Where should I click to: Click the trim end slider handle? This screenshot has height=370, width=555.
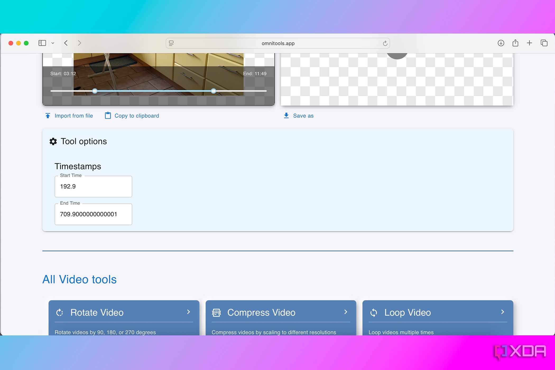point(214,91)
